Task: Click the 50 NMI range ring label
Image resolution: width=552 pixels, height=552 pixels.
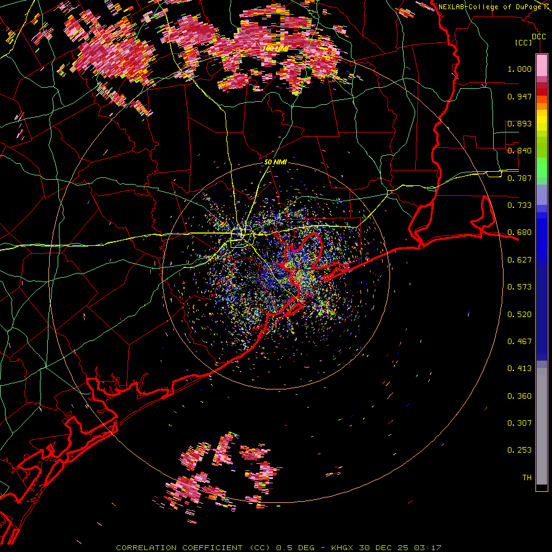Action: [x=275, y=163]
